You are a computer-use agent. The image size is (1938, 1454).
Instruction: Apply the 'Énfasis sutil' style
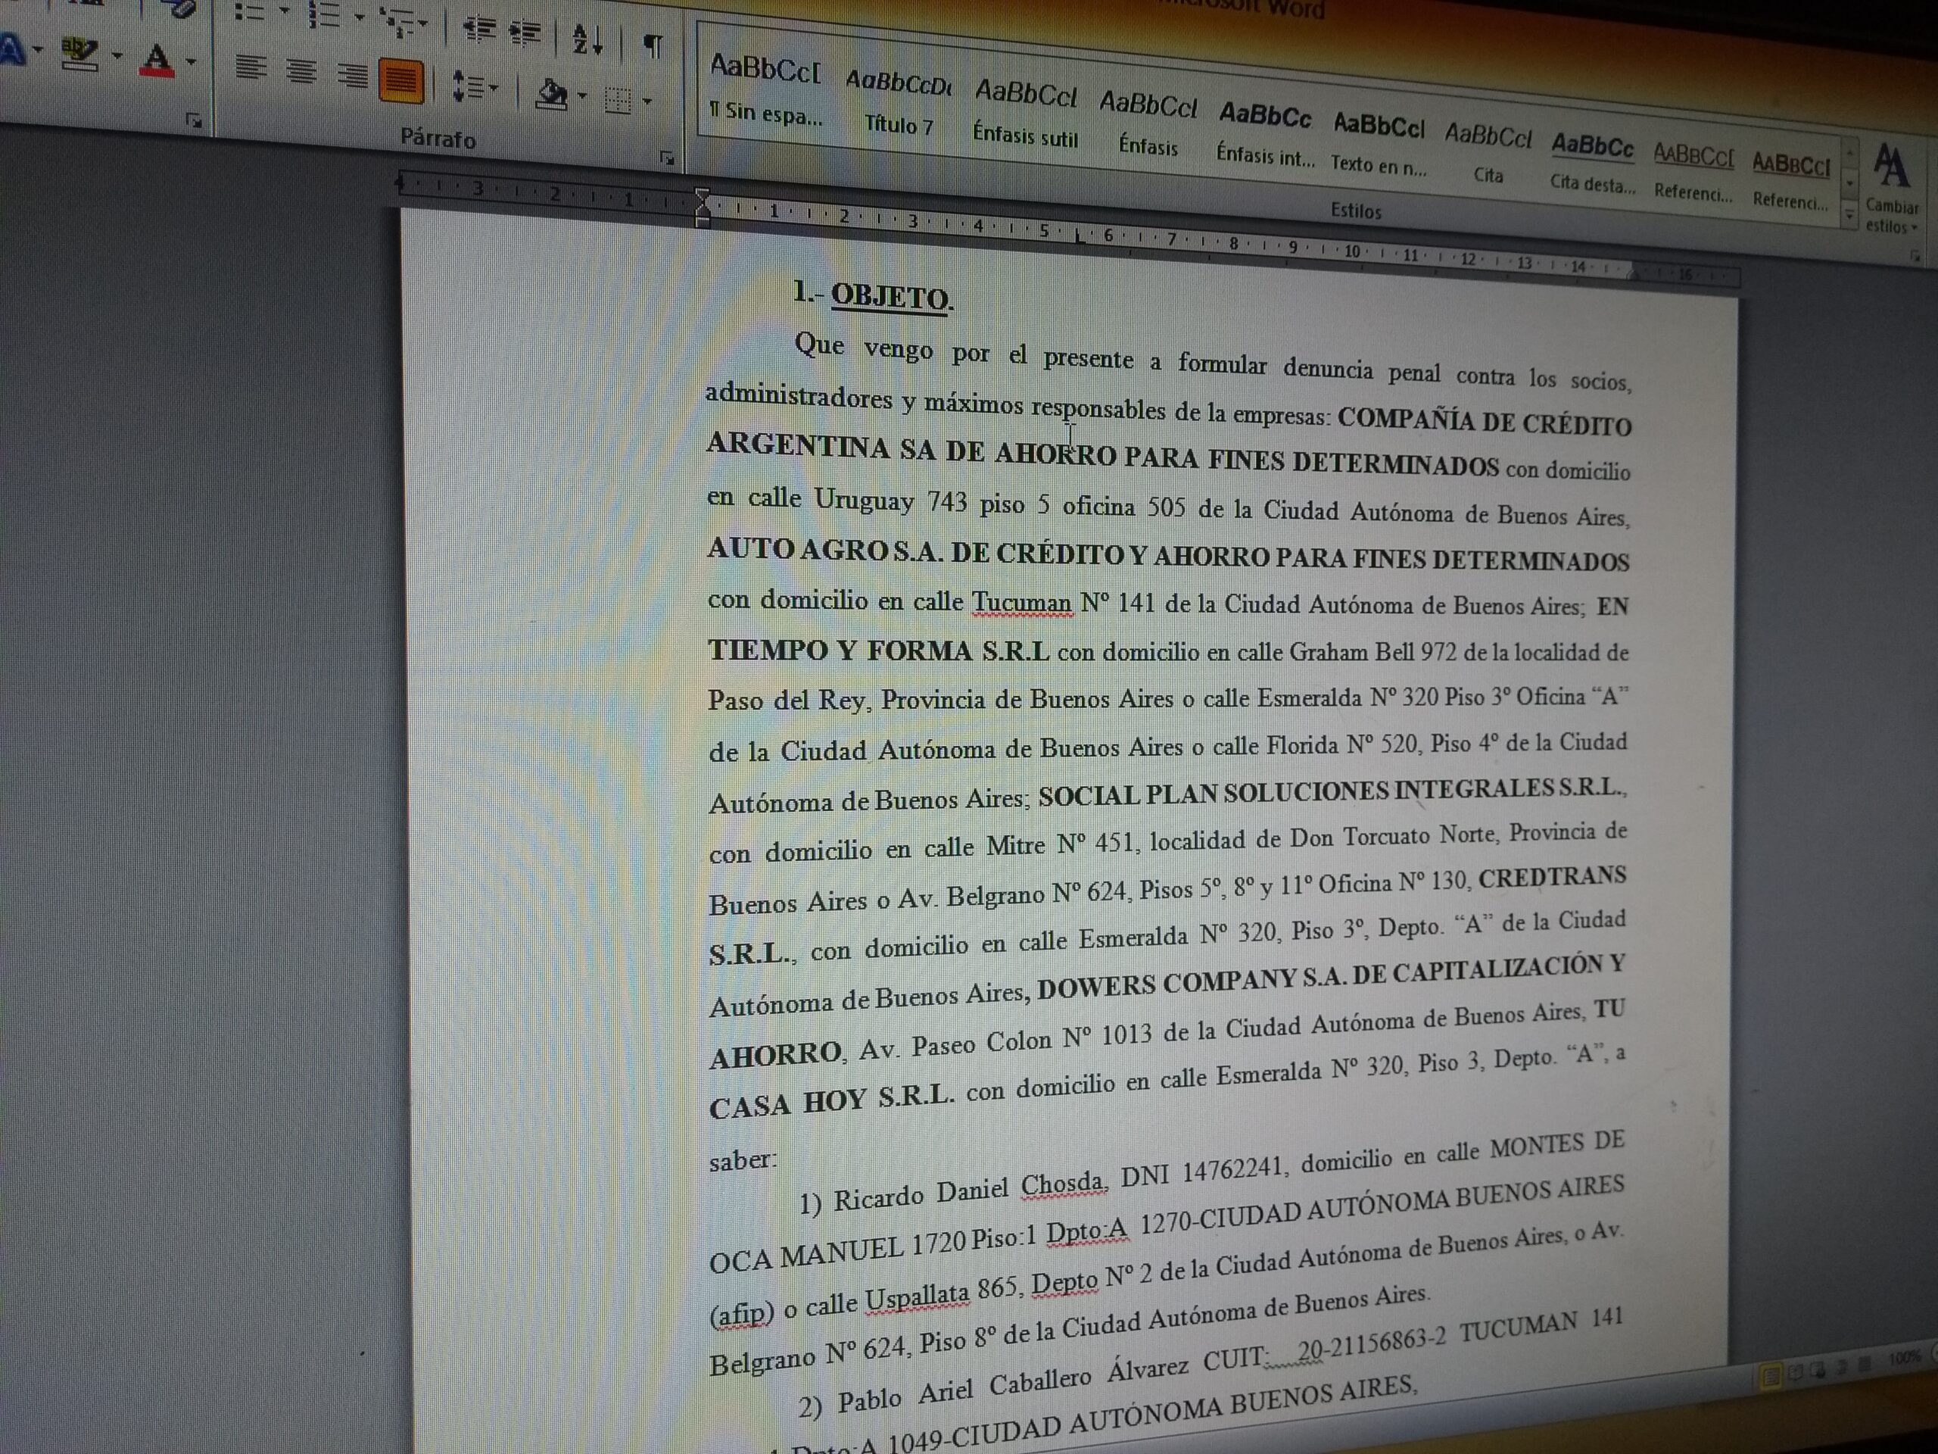point(1025,114)
